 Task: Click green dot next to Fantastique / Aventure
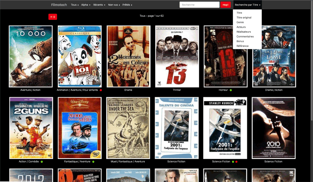click(93, 162)
